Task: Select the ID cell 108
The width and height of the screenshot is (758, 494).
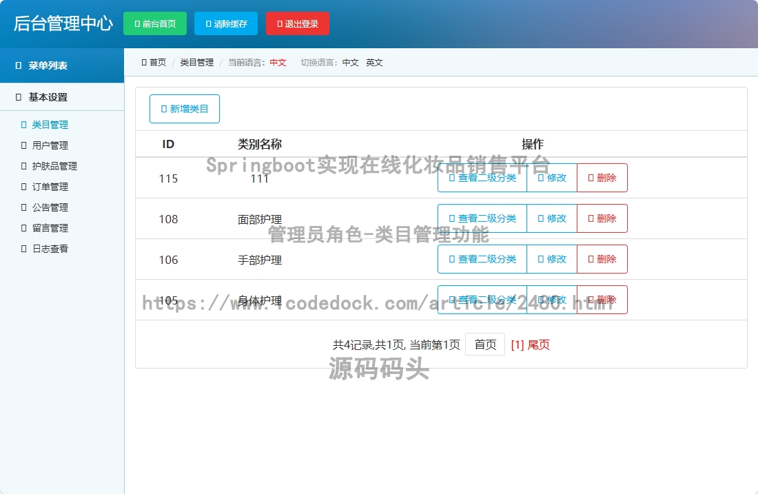Action: tap(168, 219)
